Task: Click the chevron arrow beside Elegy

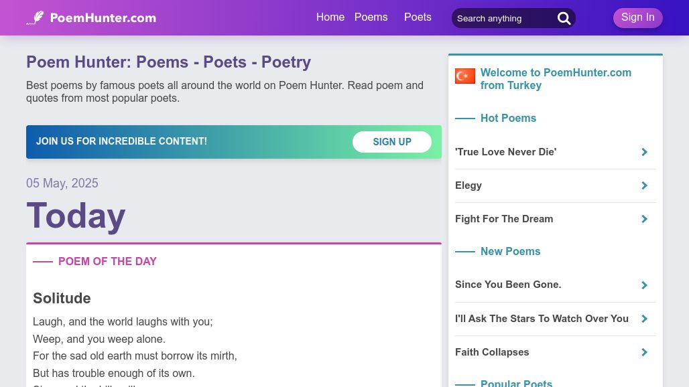Action: (x=644, y=185)
